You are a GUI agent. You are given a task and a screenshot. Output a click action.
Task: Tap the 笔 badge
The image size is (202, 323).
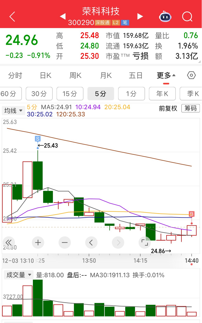tap(125, 23)
